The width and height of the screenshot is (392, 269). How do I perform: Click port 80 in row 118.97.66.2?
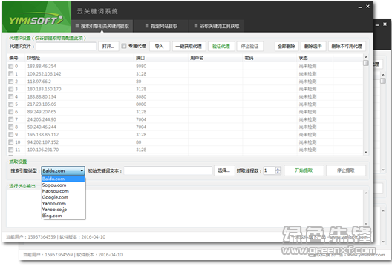pos(139,82)
